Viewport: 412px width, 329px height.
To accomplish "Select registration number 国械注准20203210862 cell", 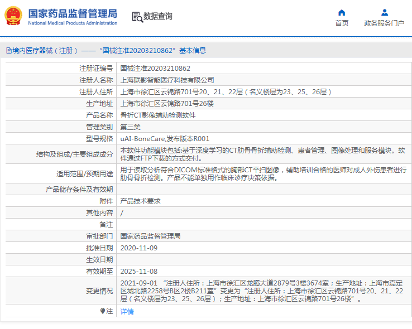I will click(155, 69).
